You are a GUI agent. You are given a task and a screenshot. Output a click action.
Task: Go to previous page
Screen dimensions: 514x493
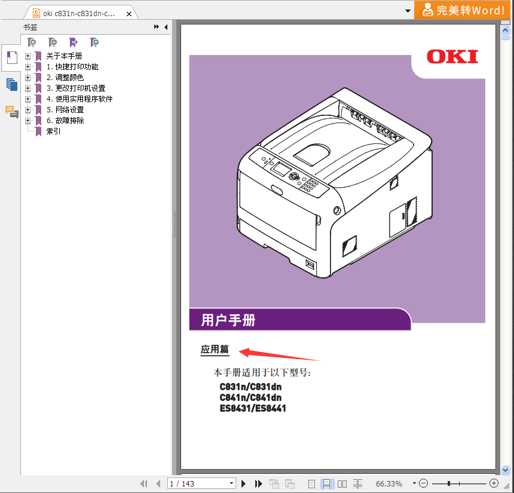tap(158, 483)
